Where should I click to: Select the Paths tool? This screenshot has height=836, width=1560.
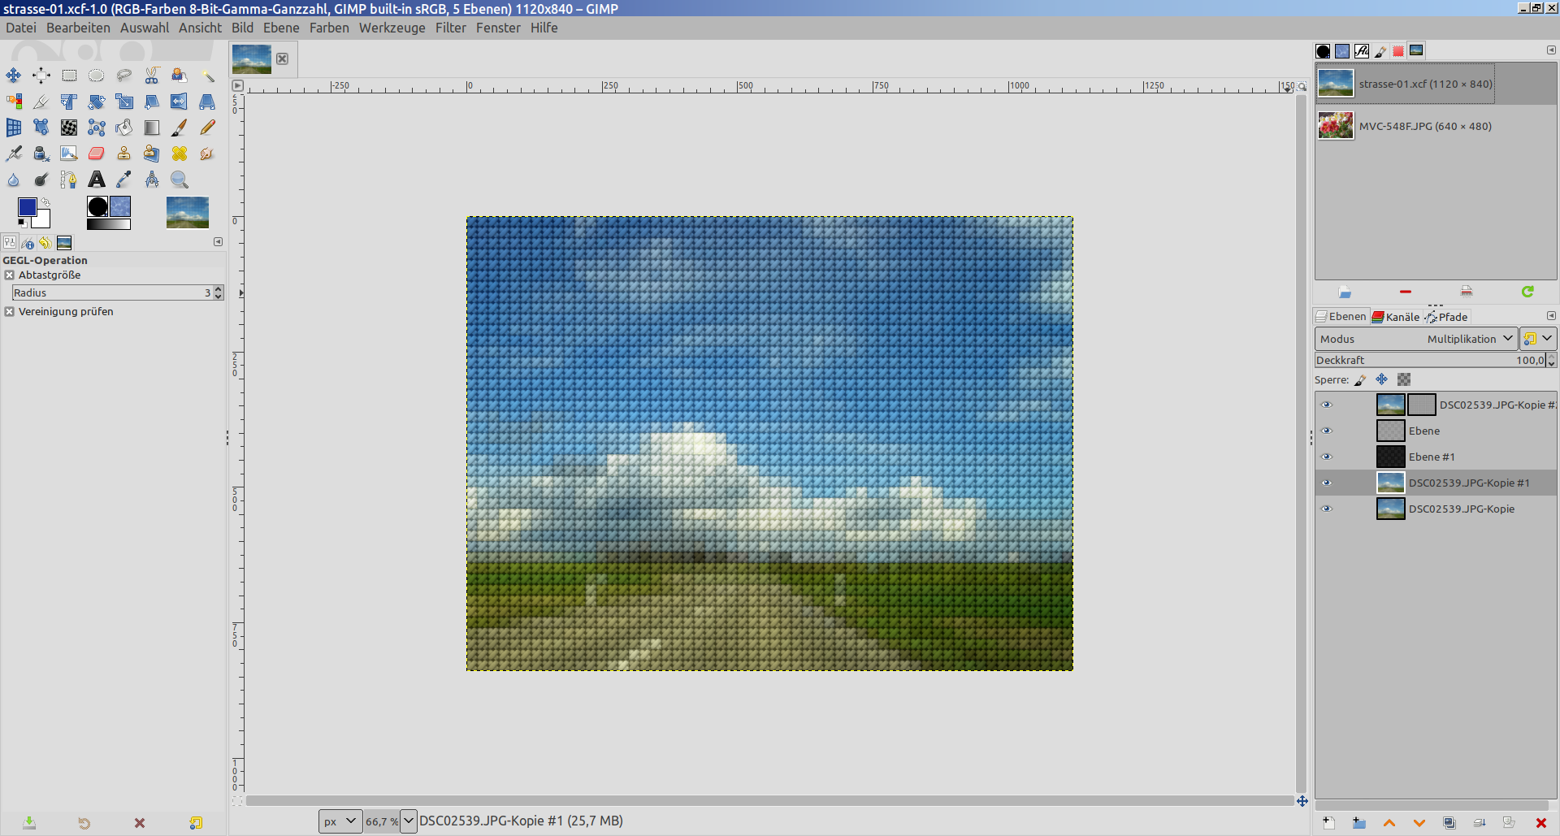tap(69, 180)
